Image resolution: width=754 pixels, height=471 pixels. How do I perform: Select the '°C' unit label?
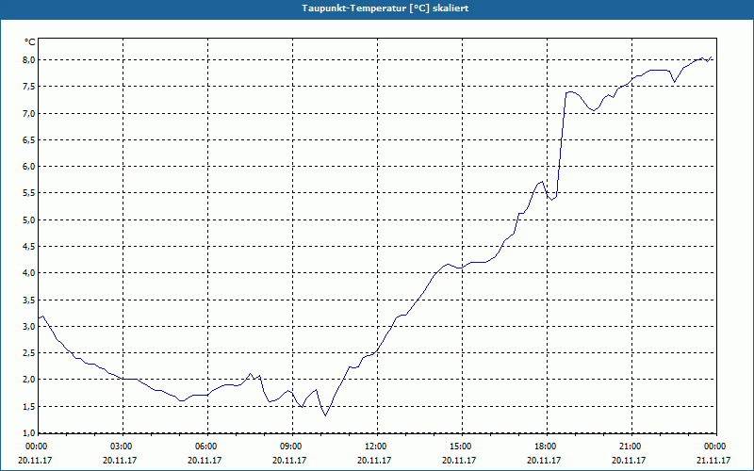[x=30, y=42]
